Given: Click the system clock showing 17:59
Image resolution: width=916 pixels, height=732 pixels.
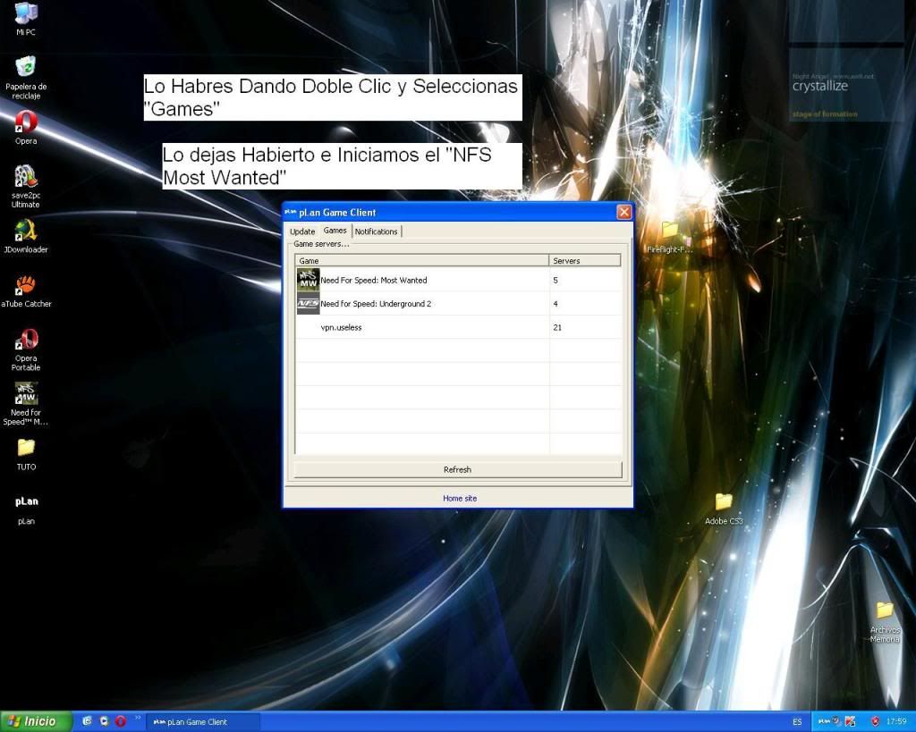Looking at the screenshot, I should tap(896, 721).
